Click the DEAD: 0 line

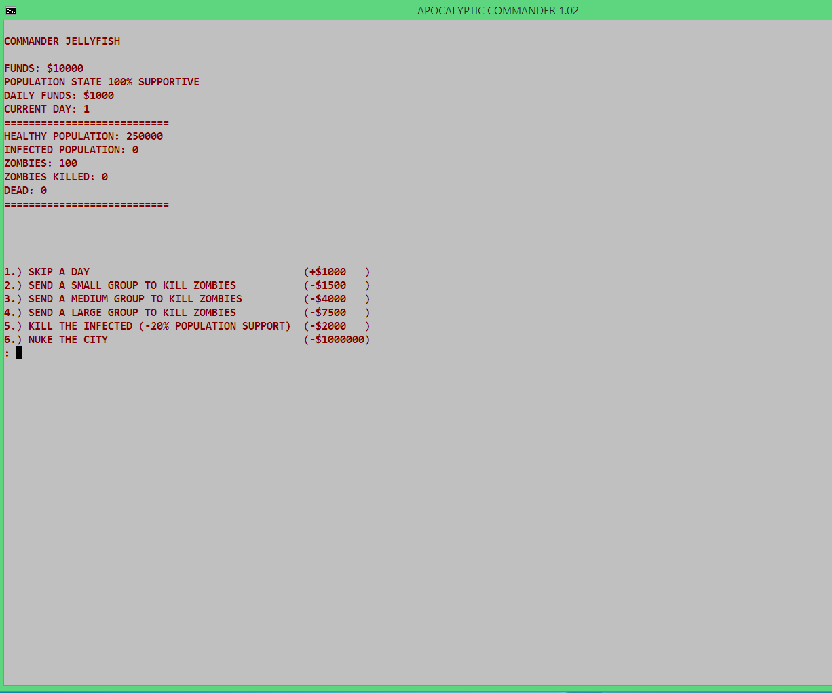26,191
